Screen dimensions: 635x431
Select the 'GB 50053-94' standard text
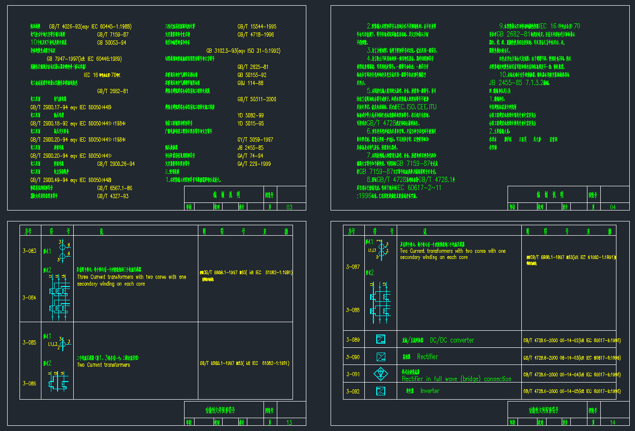(112, 43)
